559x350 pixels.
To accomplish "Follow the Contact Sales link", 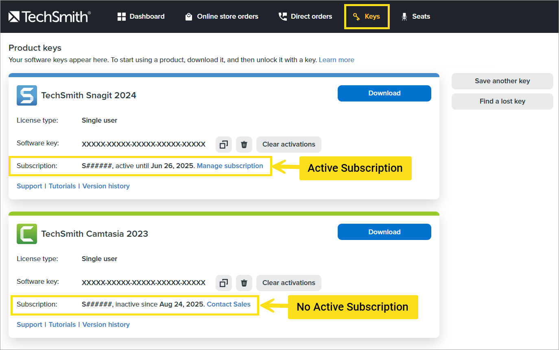I will click(229, 304).
